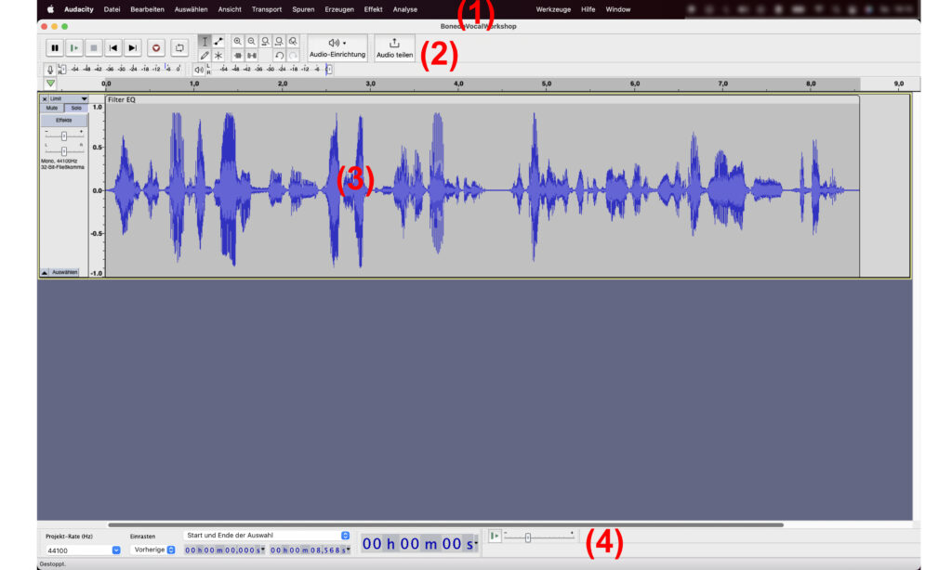Open the Erzeugen menu
This screenshot has height=570, width=952.
338,9
